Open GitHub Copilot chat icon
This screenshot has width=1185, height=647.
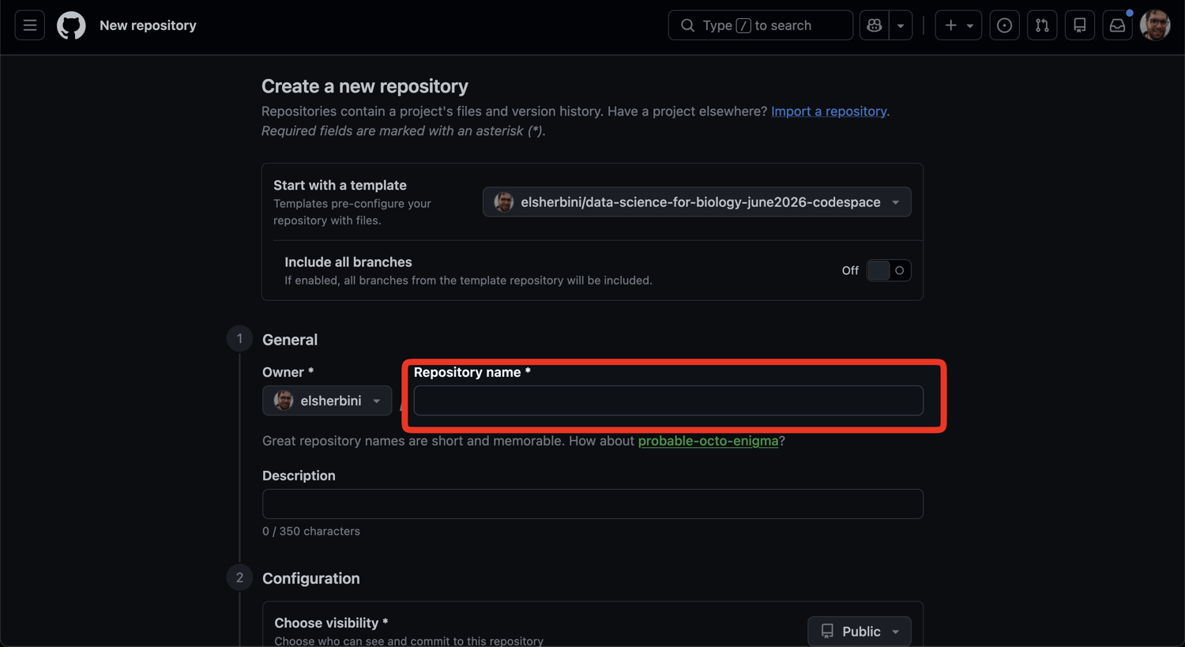coord(875,25)
